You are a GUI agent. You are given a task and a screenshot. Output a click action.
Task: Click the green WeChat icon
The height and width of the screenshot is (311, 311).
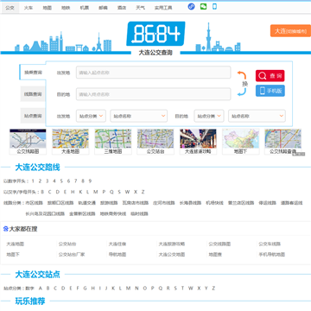(x=203, y=6)
